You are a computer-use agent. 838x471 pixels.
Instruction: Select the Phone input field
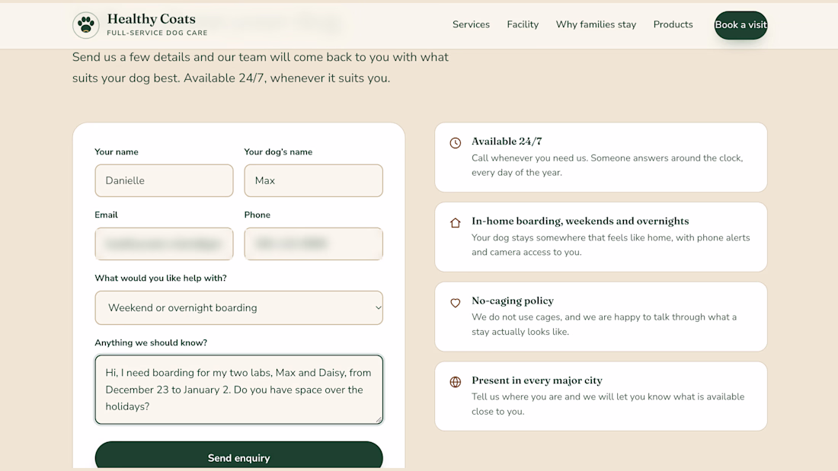point(314,244)
